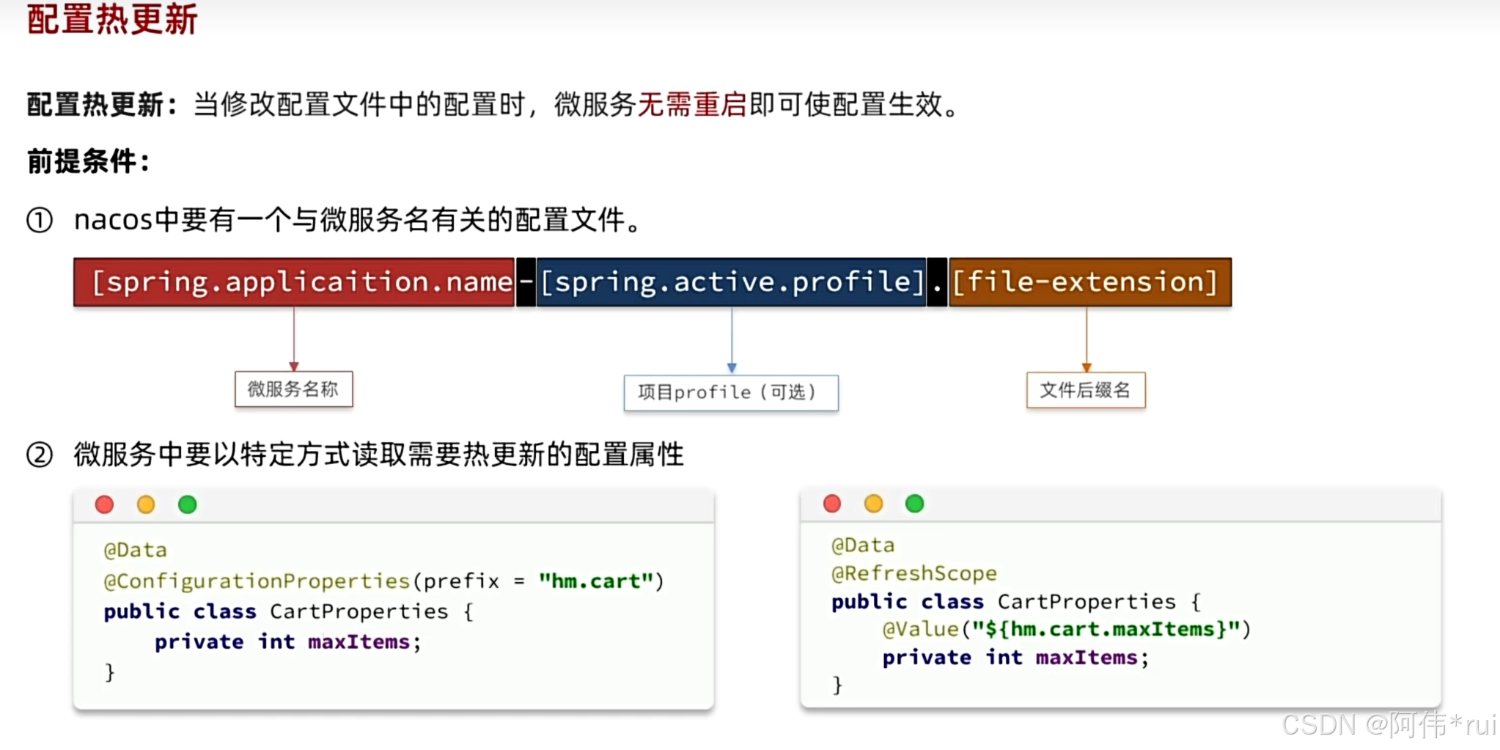Click @Data above the @RefreshScope annotation
Viewport: 1500px width, 750px height.
[864, 545]
